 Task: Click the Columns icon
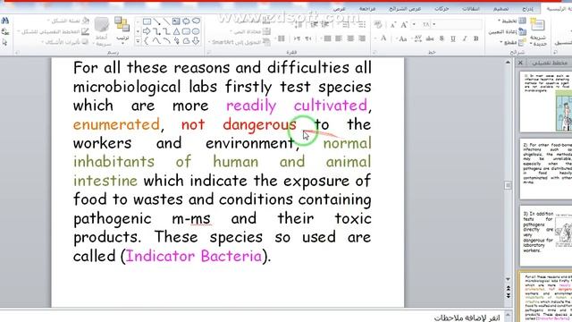(281, 38)
